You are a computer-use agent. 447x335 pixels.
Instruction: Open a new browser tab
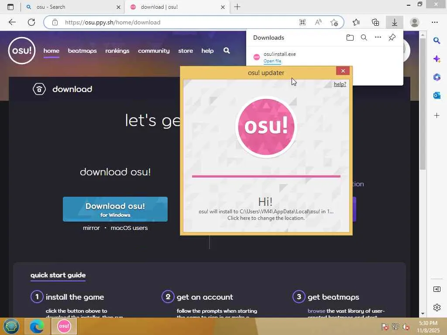237,7
